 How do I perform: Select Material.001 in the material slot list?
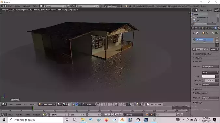203,40
